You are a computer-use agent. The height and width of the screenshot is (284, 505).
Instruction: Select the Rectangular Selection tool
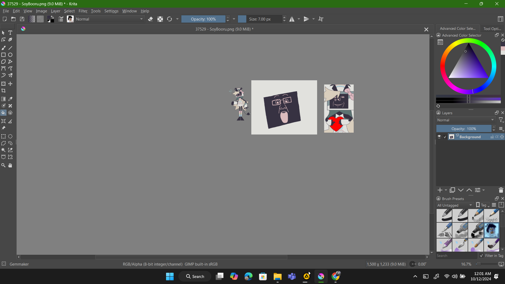click(x=3, y=136)
